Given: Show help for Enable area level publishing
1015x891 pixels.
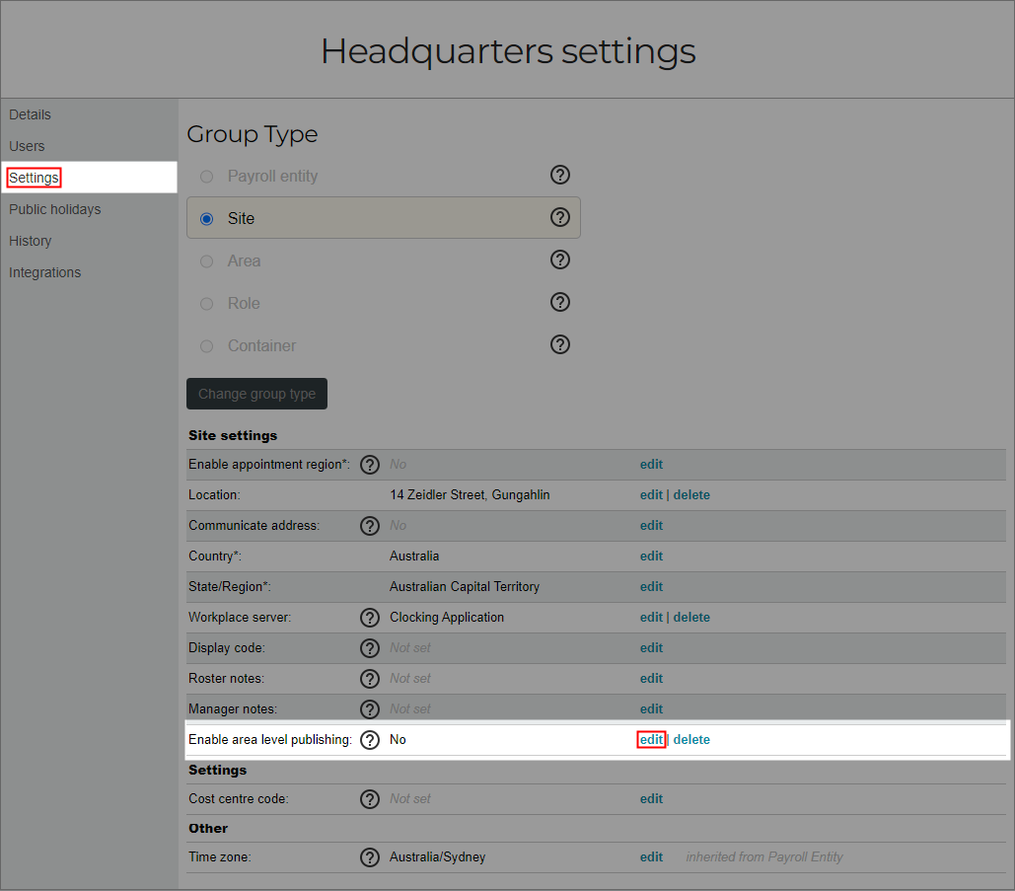Looking at the screenshot, I should pos(370,739).
